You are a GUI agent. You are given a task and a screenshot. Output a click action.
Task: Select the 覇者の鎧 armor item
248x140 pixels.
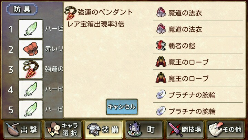click(198, 45)
